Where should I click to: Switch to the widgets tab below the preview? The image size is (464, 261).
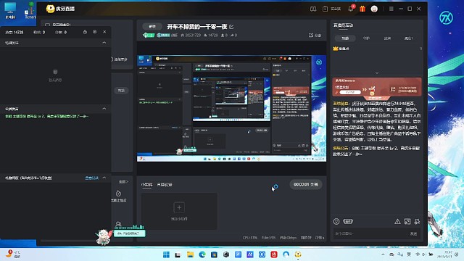pyautogui.click(x=146, y=185)
